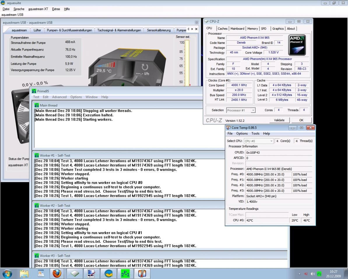Switch to Graphics tab in CPU-Z
Screen dimensions: 348x279
pos(278,28)
